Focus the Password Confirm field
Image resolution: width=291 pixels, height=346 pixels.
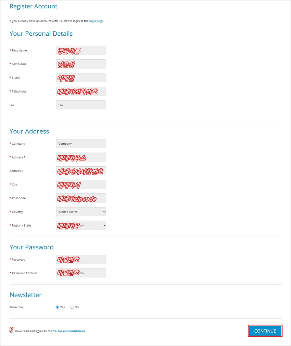81,273
